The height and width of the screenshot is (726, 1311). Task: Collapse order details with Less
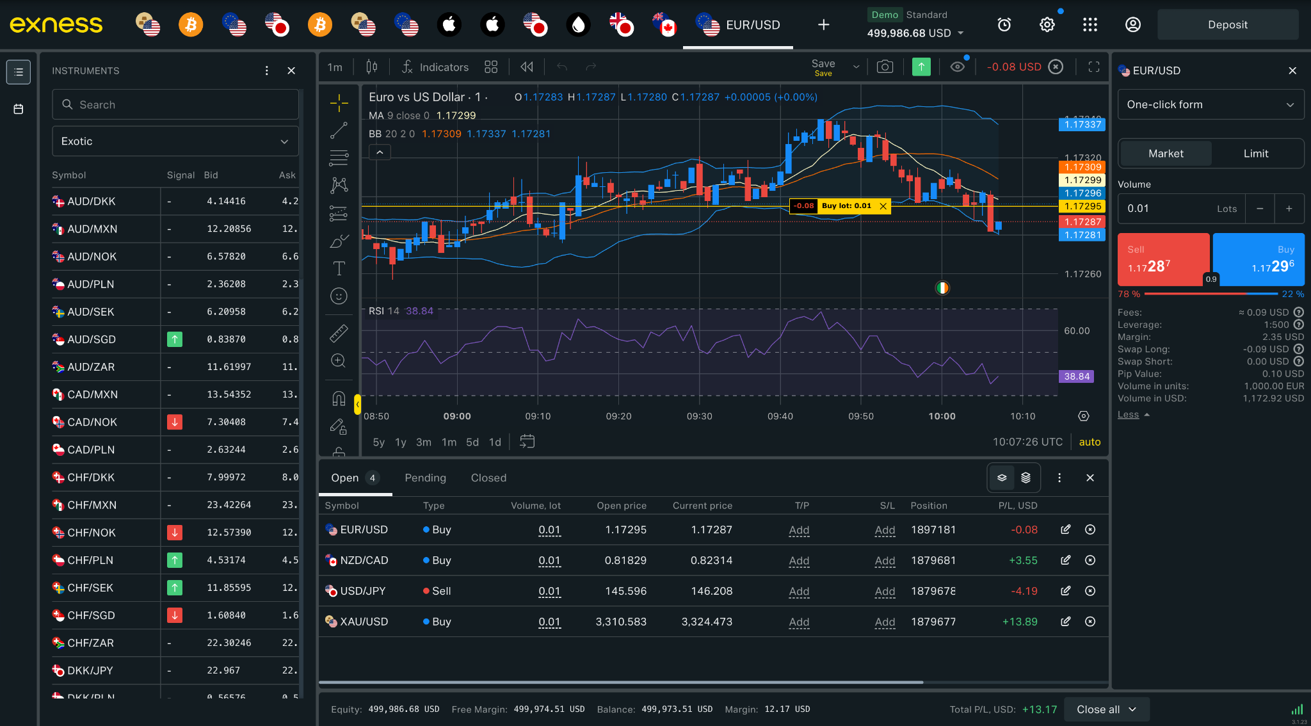click(1134, 415)
